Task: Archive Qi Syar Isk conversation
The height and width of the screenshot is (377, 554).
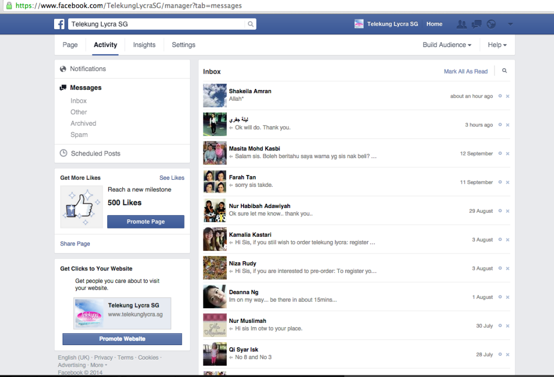Action: pos(507,354)
